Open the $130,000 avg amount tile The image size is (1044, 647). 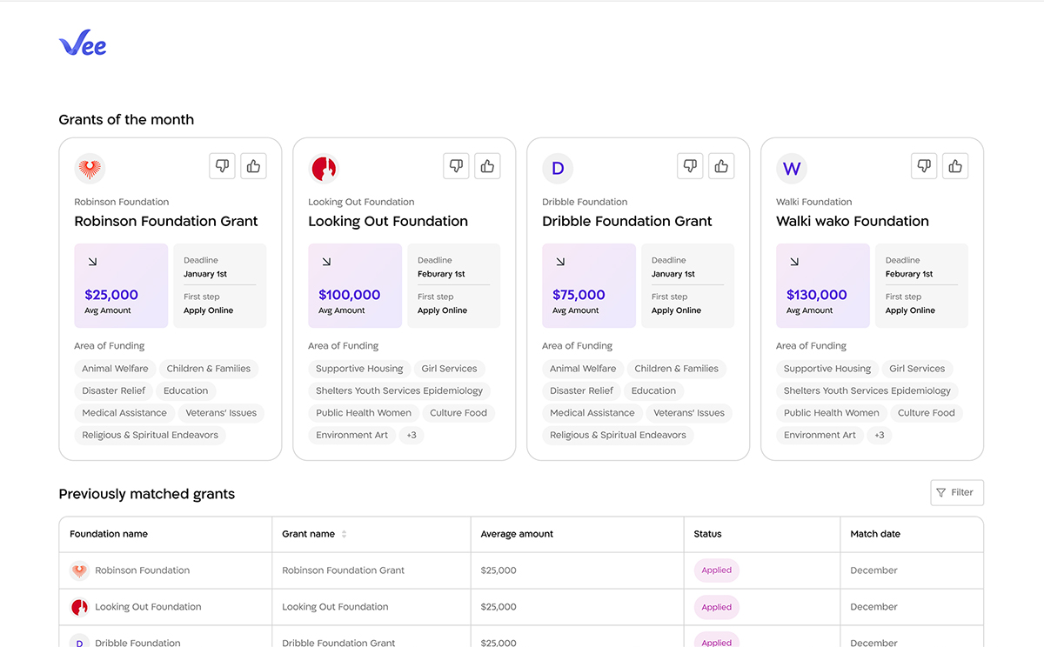pos(822,286)
